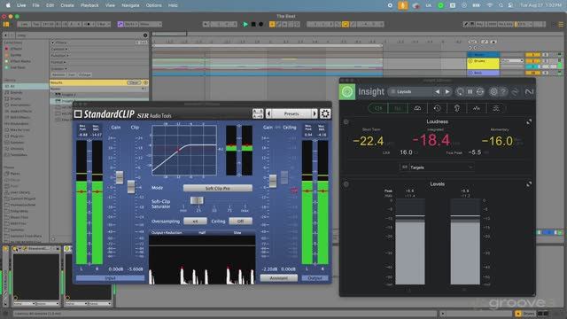The width and height of the screenshot is (567, 319).
Task: Open Insight settings gear
Action: click(493, 92)
